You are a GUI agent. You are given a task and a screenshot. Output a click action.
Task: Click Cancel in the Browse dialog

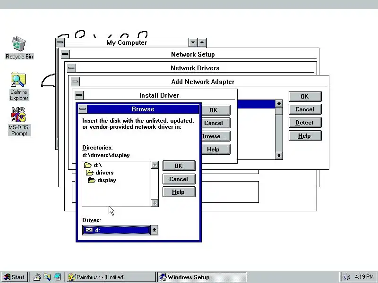point(179,179)
